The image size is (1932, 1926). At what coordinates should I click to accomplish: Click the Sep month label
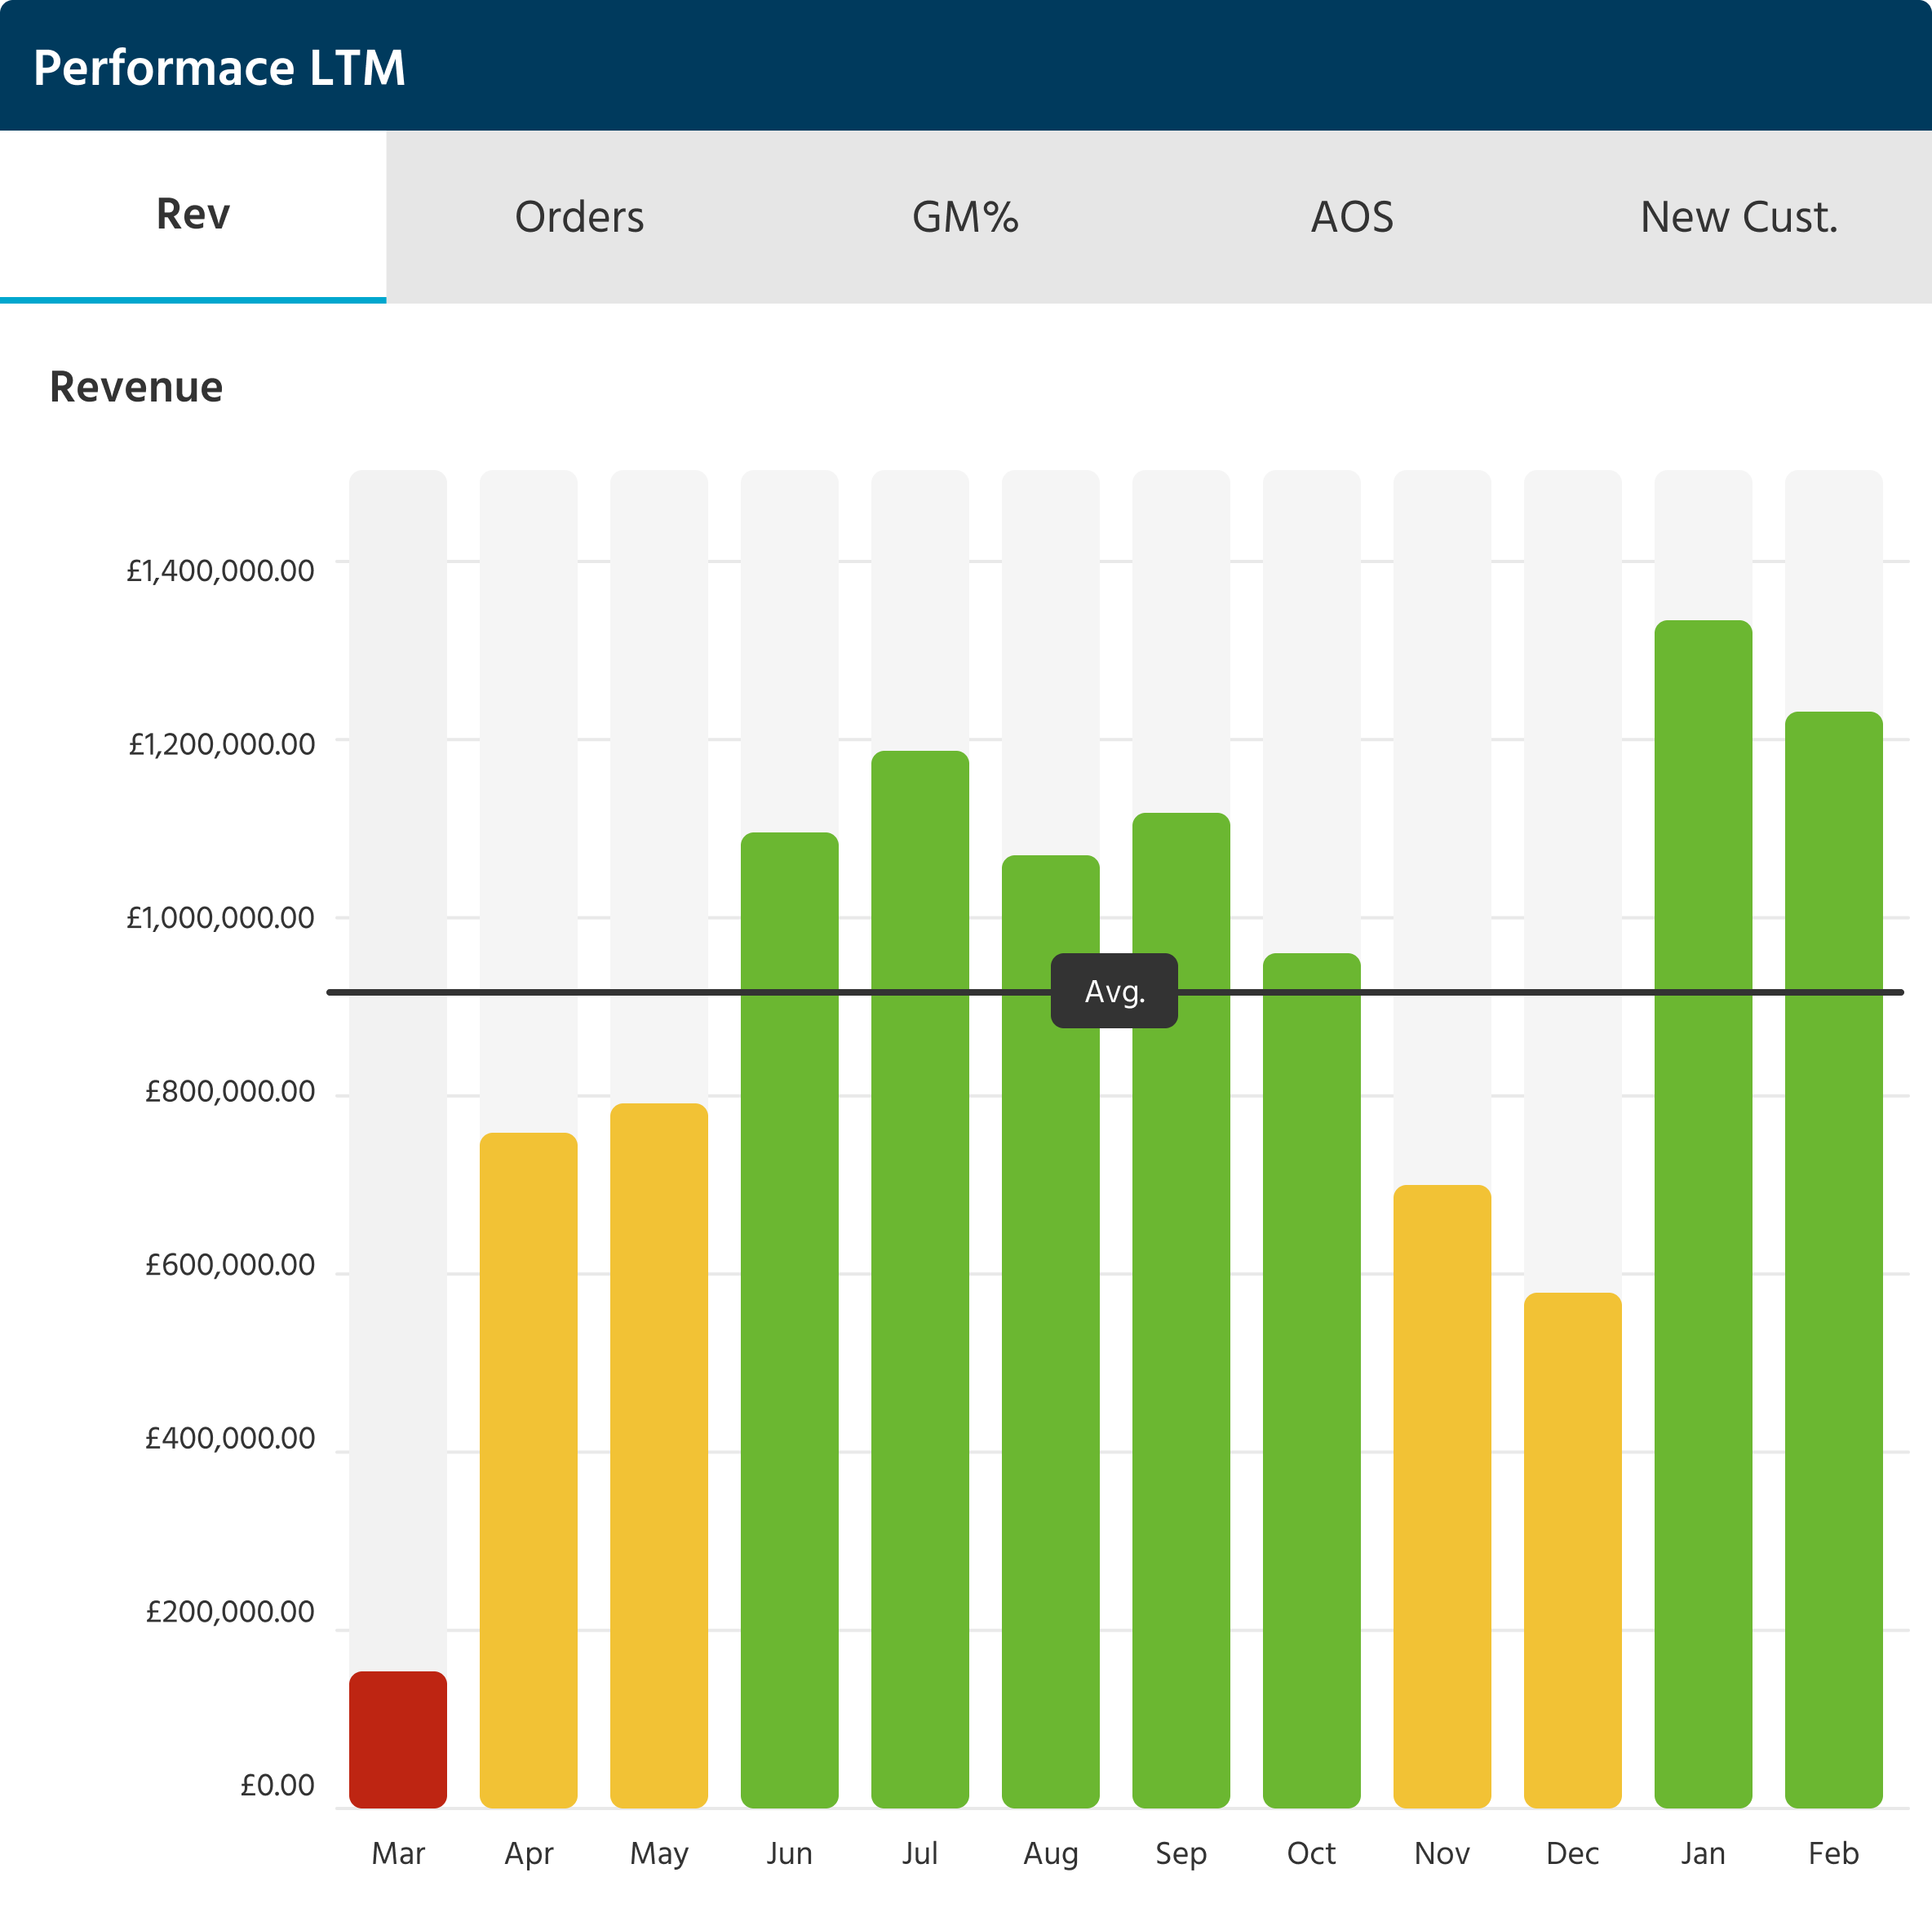1181,1855
